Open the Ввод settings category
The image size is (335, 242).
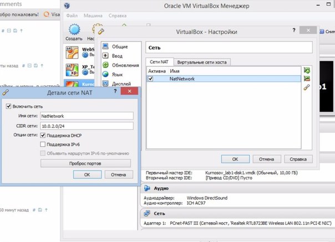point(118,56)
